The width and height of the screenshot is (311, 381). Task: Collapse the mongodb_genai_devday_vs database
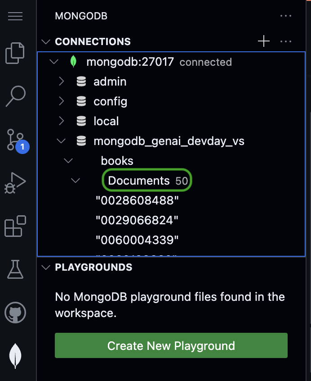click(61, 141)
